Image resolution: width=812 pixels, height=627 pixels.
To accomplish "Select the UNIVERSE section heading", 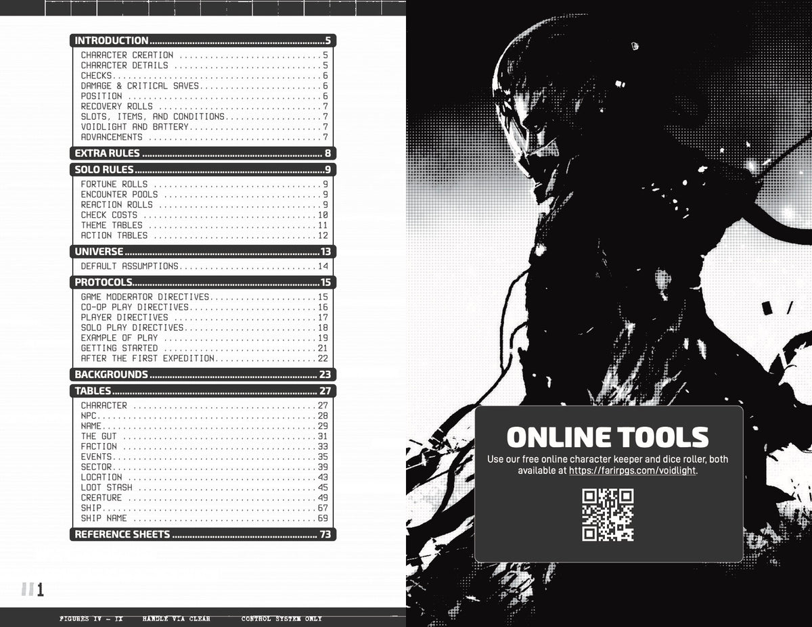I will [203, 252].
